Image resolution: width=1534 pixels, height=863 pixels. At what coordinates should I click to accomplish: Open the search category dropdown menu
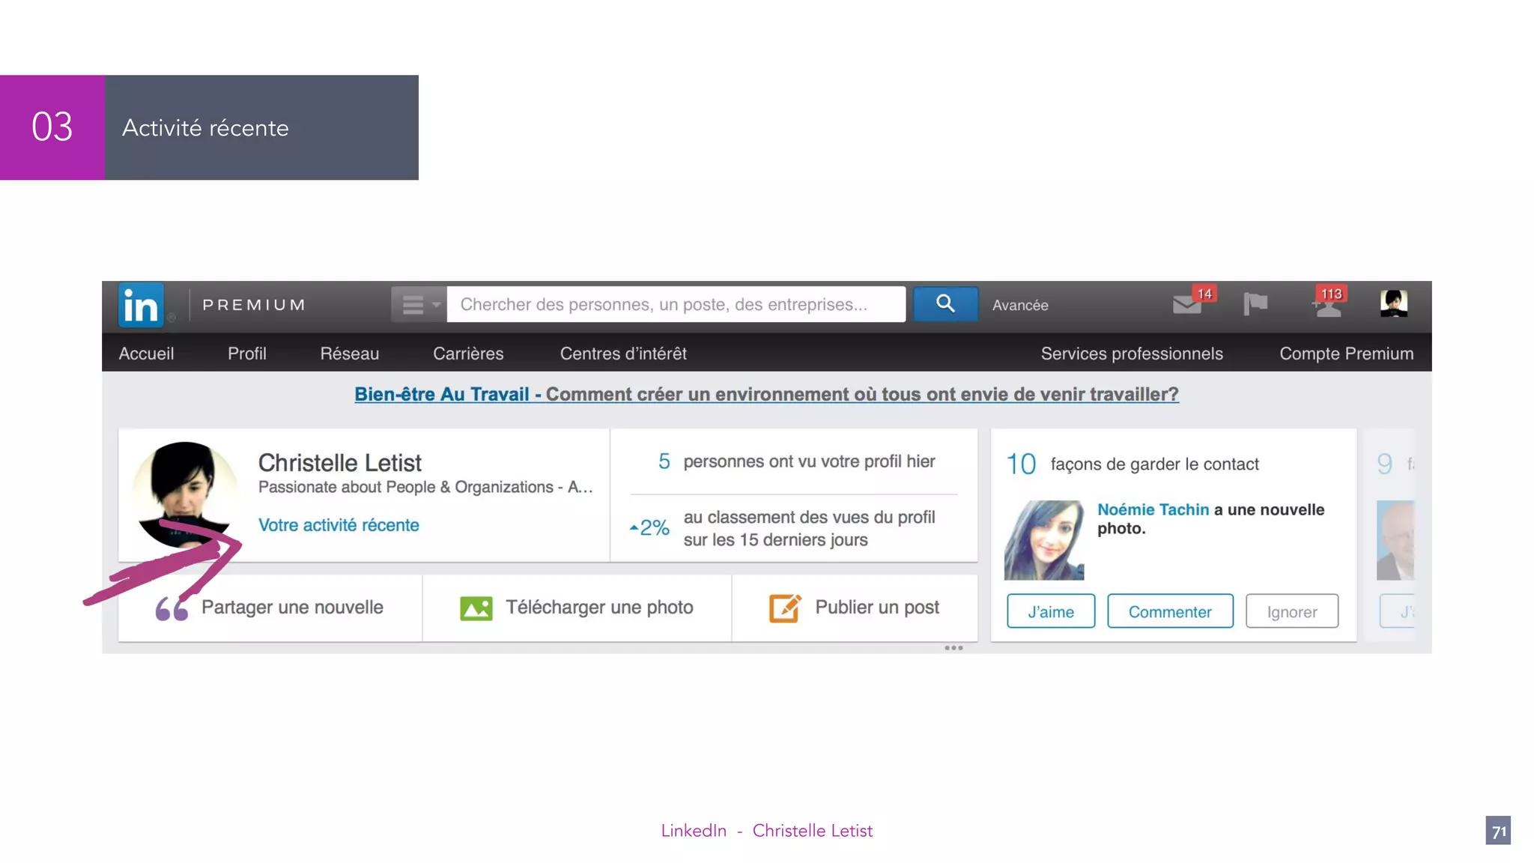click(x=419, y=305)
